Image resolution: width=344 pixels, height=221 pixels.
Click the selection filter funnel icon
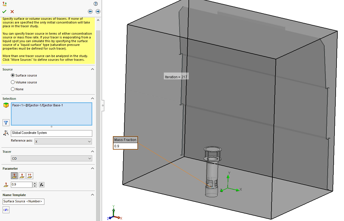(6, 123)
